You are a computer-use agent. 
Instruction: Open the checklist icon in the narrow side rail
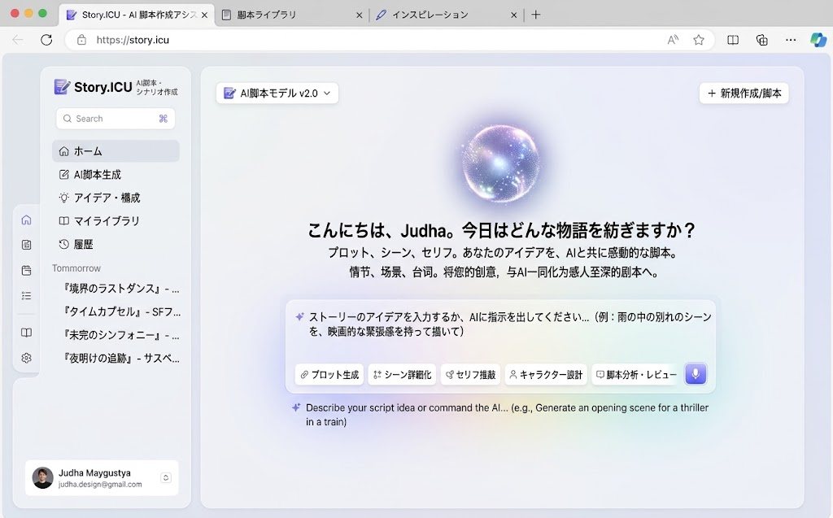click(26, 296)
